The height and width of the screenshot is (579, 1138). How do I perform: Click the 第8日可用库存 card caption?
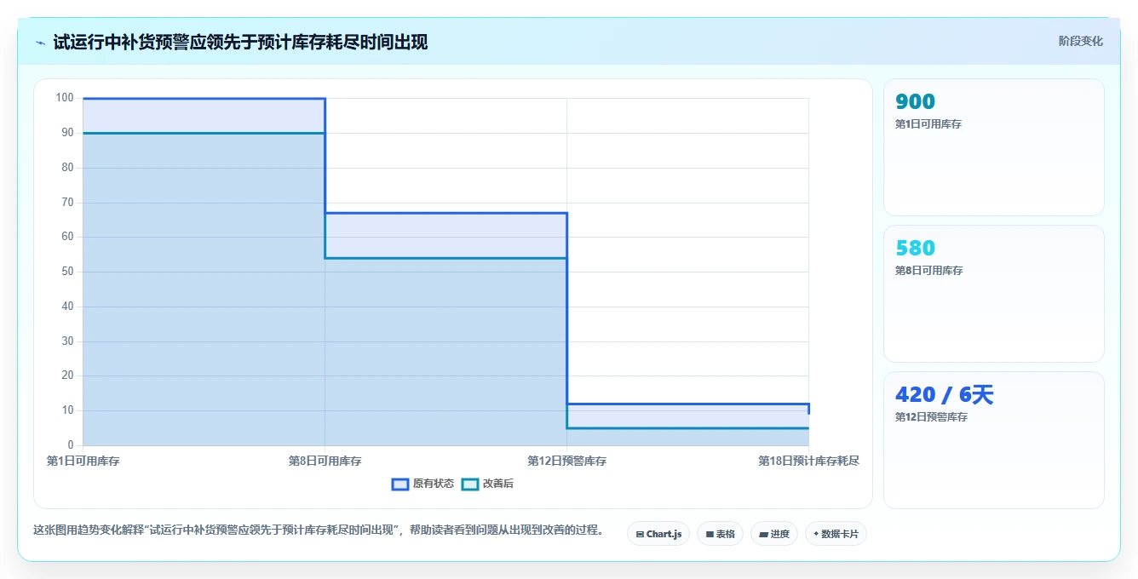tap(928, 271)
